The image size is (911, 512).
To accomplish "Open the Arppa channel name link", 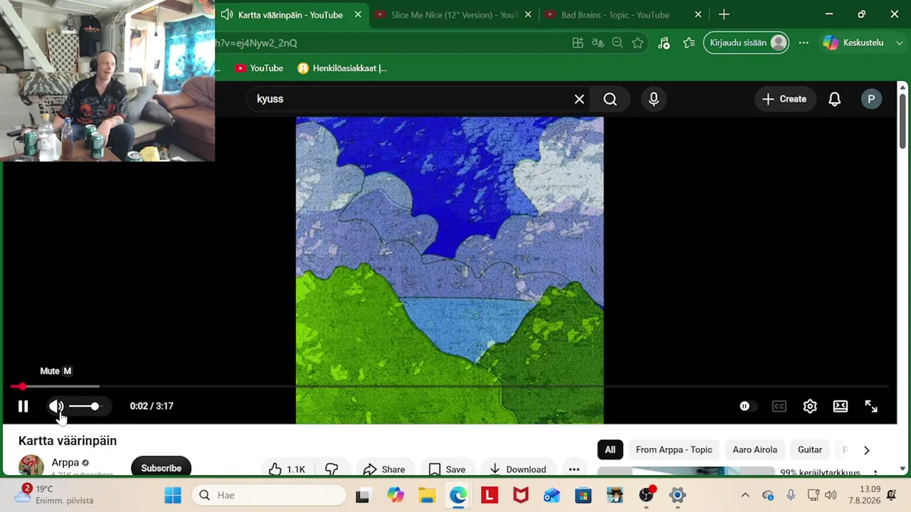I will click(x=65, y=463).
